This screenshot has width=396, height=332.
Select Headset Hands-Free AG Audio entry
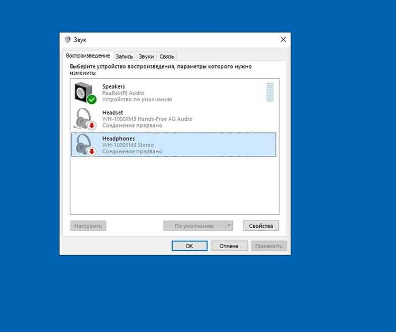tap(174, 119)
